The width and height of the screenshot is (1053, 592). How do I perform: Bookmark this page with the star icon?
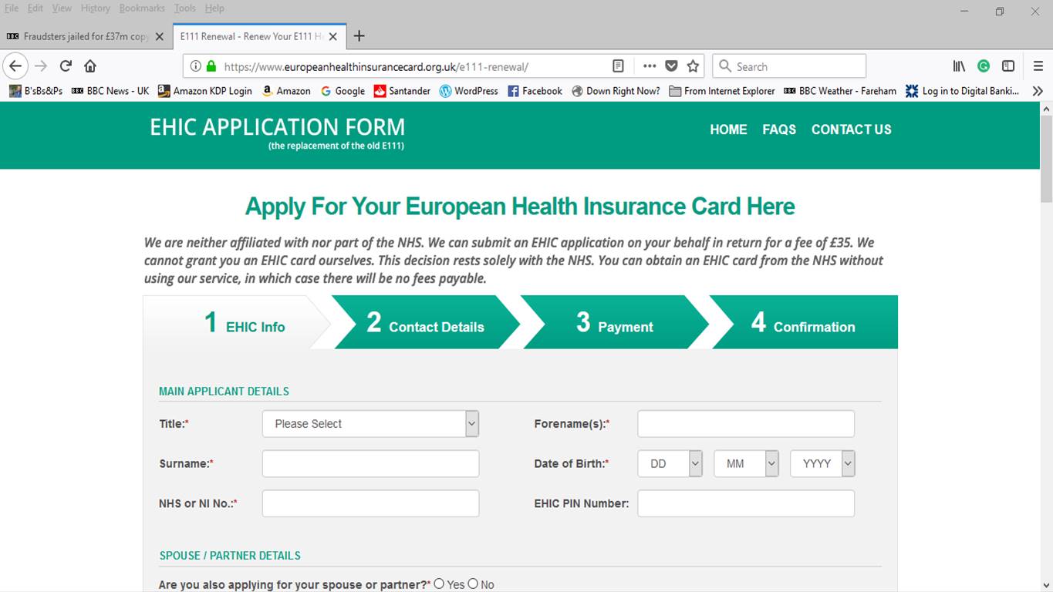[693, 66]
